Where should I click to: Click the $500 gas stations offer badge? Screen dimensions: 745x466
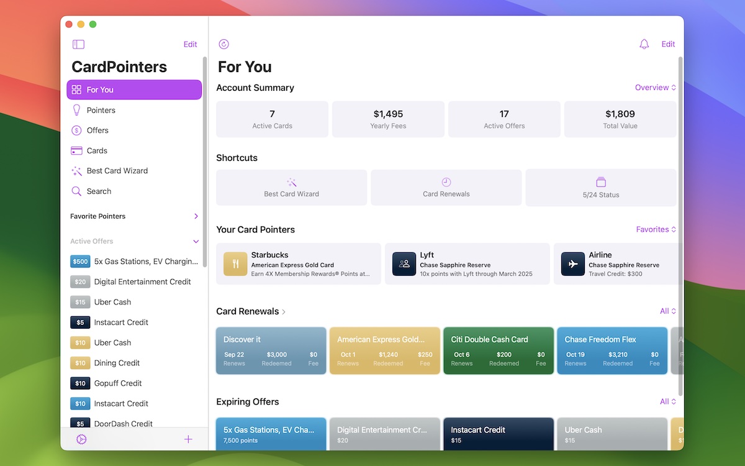coord(81,262)
